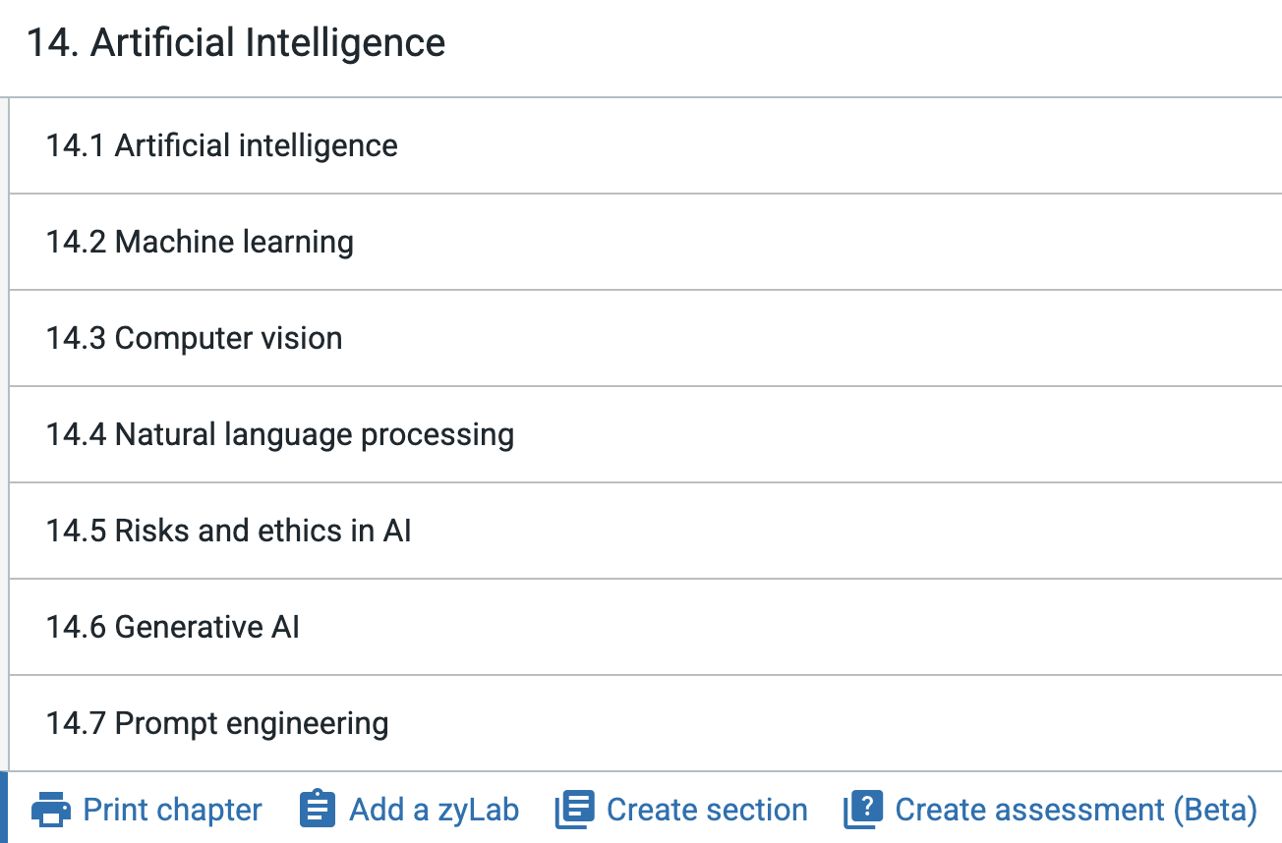Click the gray vertical border beside the section list
Image resolution: width=1282 pixels, height=843 pixels.
(x=9, y=432)
